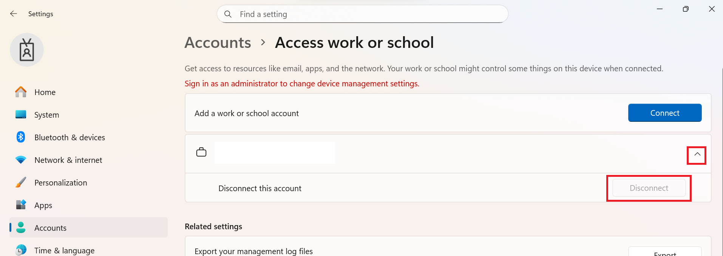Click the Disconnect button
This screenshot has width=723, height=256.
click(649, 188)
